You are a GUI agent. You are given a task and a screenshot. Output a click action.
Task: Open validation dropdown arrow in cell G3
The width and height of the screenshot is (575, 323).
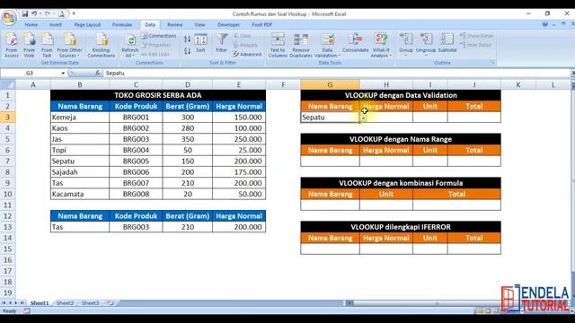point(363,118)
